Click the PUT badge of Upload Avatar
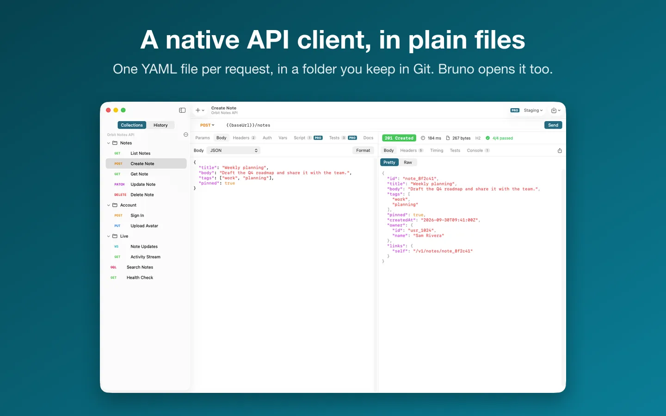The image size is (666, 416). pyautogui.click(x=117, y=226)
